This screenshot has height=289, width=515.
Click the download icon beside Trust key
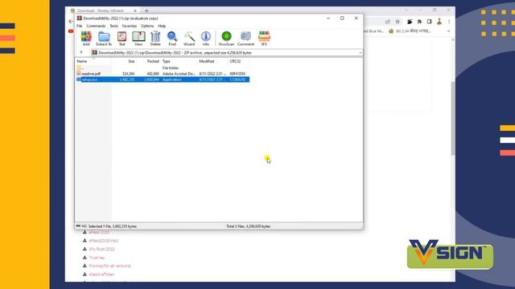pos(84,258)
